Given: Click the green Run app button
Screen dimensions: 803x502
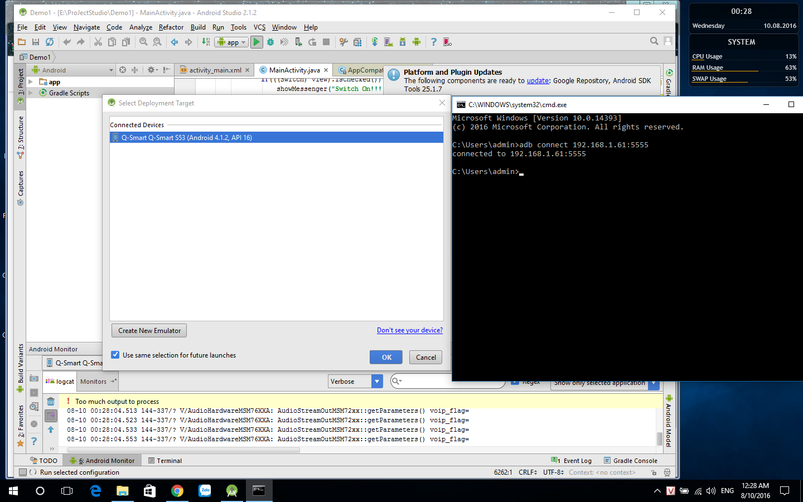Looking at the screenshot, I should (x=257, y=42).
